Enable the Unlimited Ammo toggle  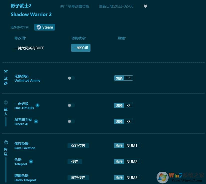(x=71, y=78)
